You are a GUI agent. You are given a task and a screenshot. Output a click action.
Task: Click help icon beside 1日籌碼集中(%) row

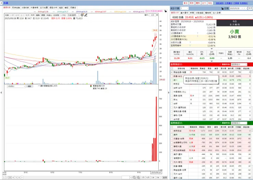tap(197, 36)
